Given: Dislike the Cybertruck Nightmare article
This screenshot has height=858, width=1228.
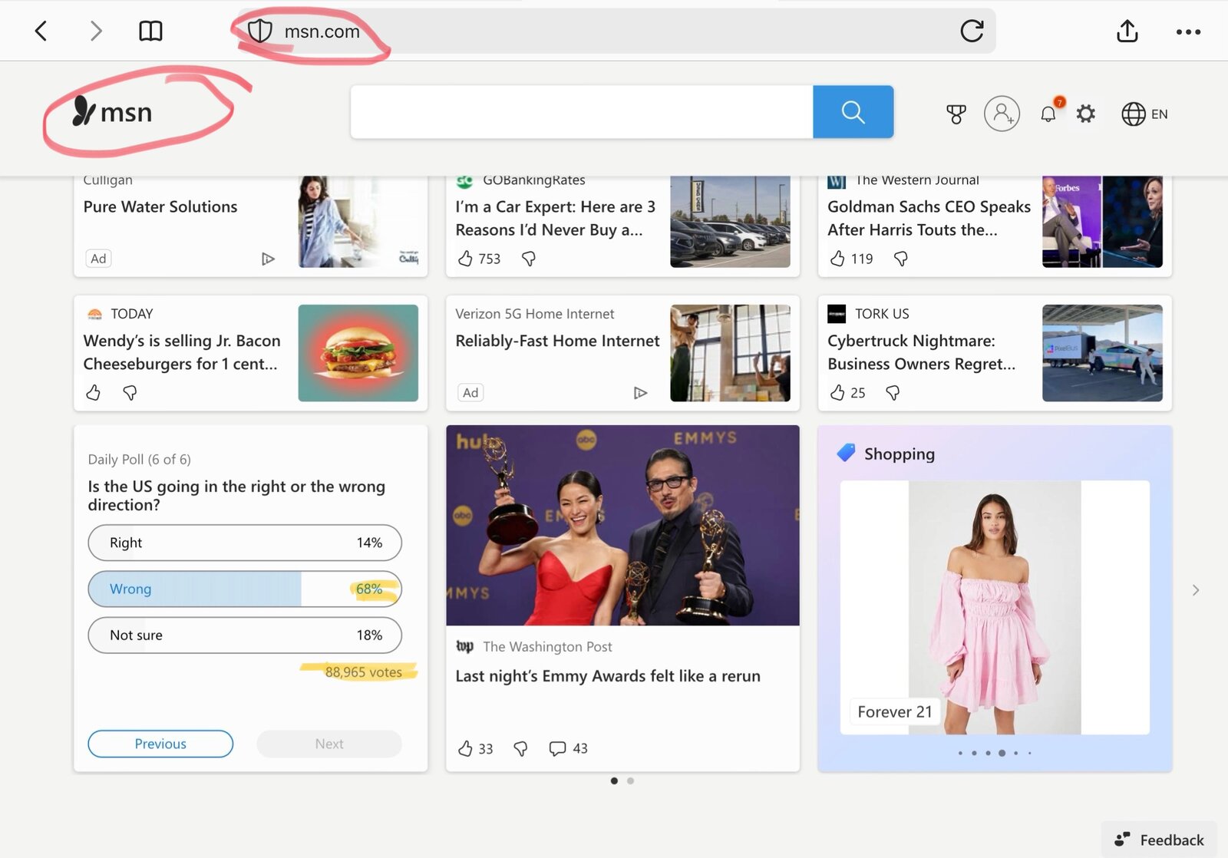Looking at the screenshot, I should (892, 393).
